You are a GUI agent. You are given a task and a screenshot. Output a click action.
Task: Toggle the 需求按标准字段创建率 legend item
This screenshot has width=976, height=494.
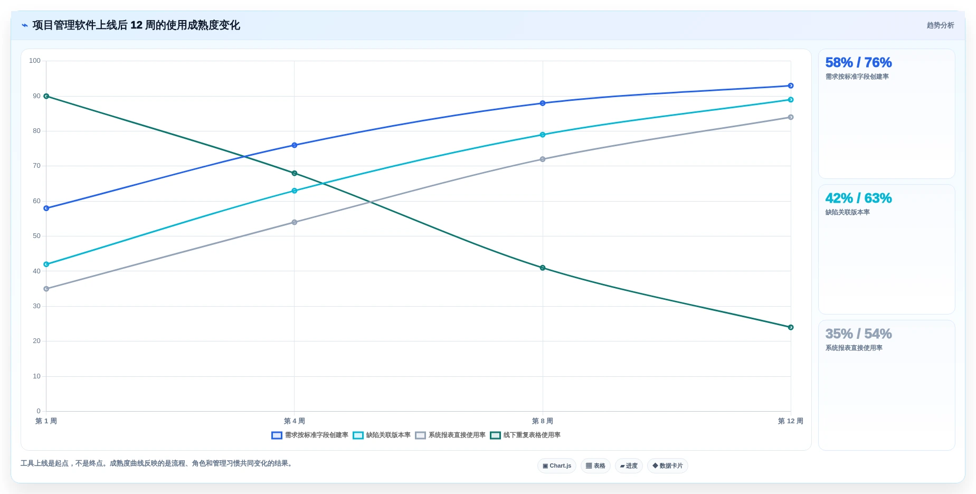pyautogui.click(x=310, y=435)
